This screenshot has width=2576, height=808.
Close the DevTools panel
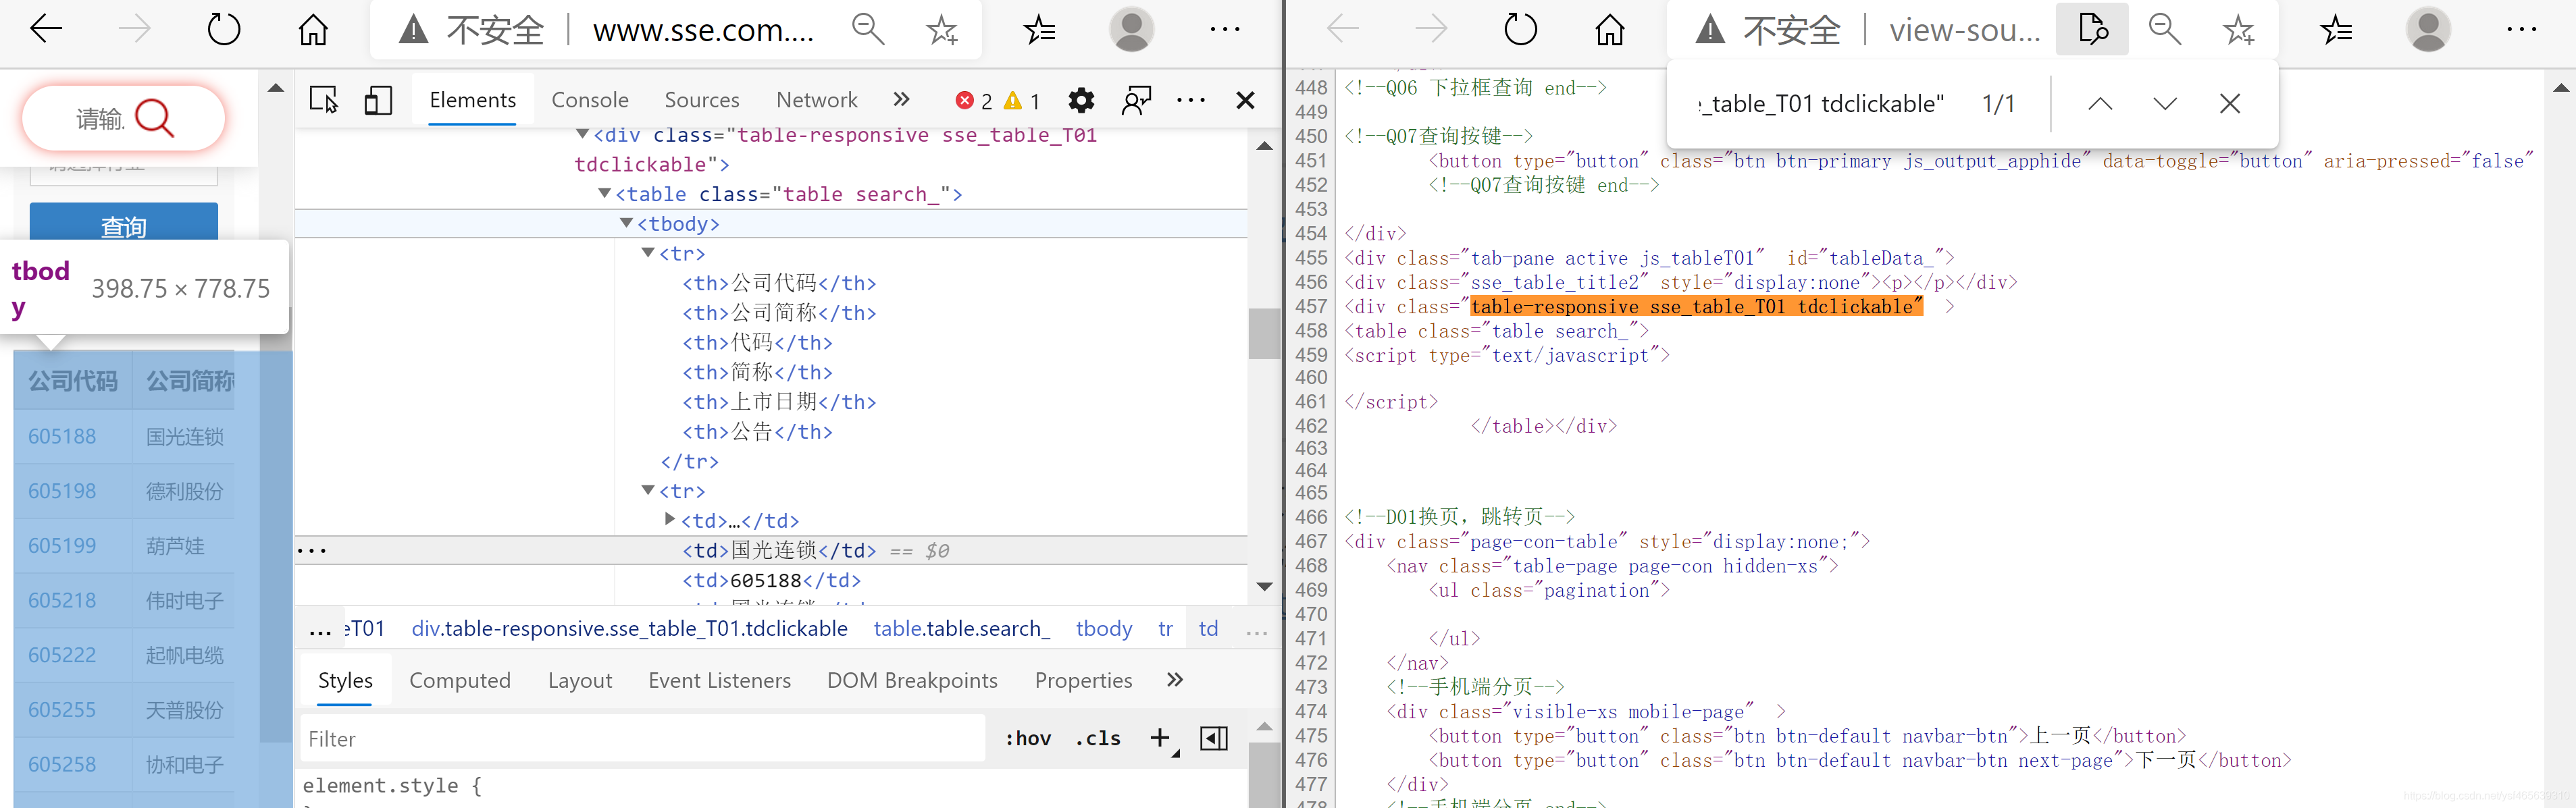1245,100
